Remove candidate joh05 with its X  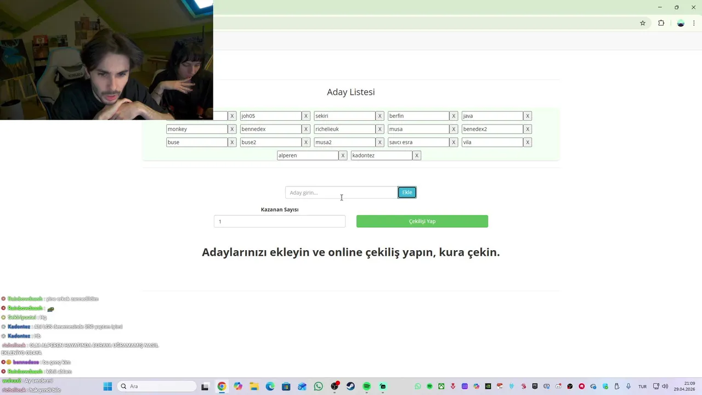pyautogui.click(x=306, y=116)
